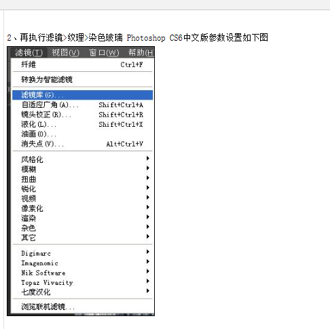
Task: Expand the 模糊 submenu
Action: pyautogui.click(x=83, y=169)
